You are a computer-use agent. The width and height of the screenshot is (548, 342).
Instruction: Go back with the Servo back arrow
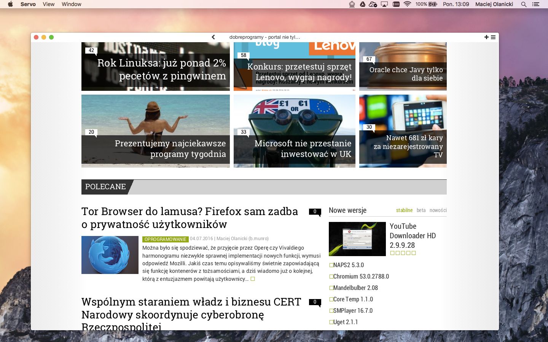(x=213, y=37)
